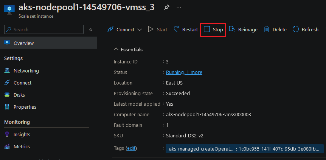This screenshot has width=326, height=160.
Task: Click the Tags edit link
Action: pyautogui.click(x=131, y=148)
